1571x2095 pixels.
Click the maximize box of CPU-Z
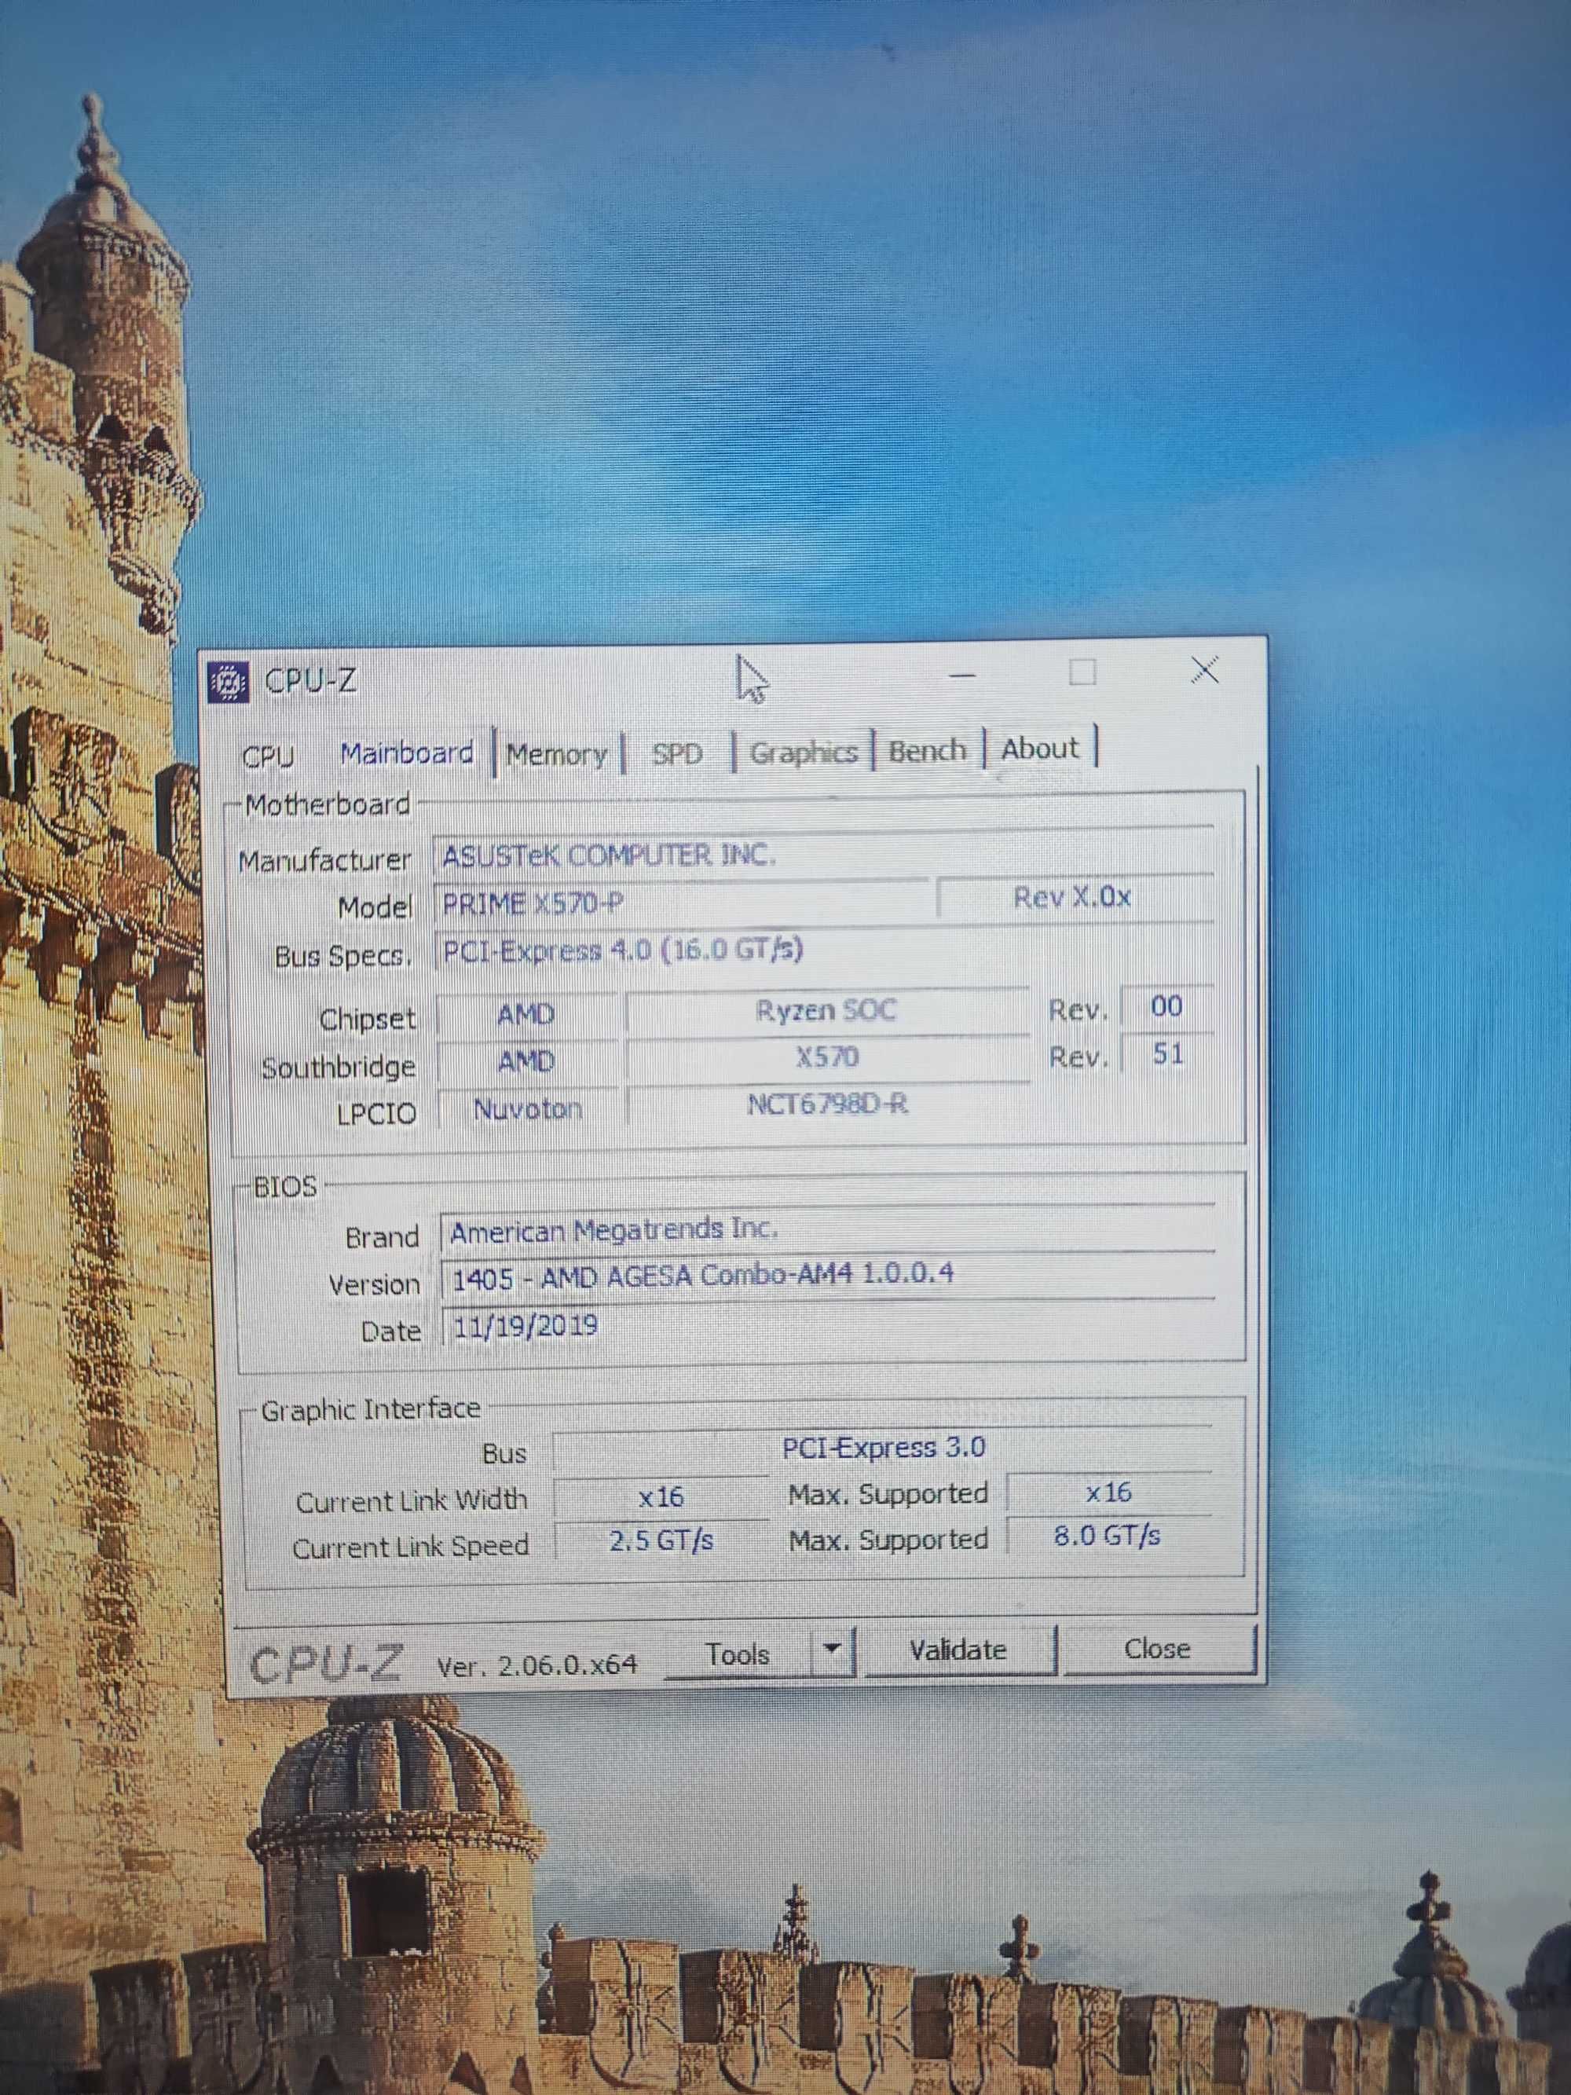click(x=1082, y=672)
